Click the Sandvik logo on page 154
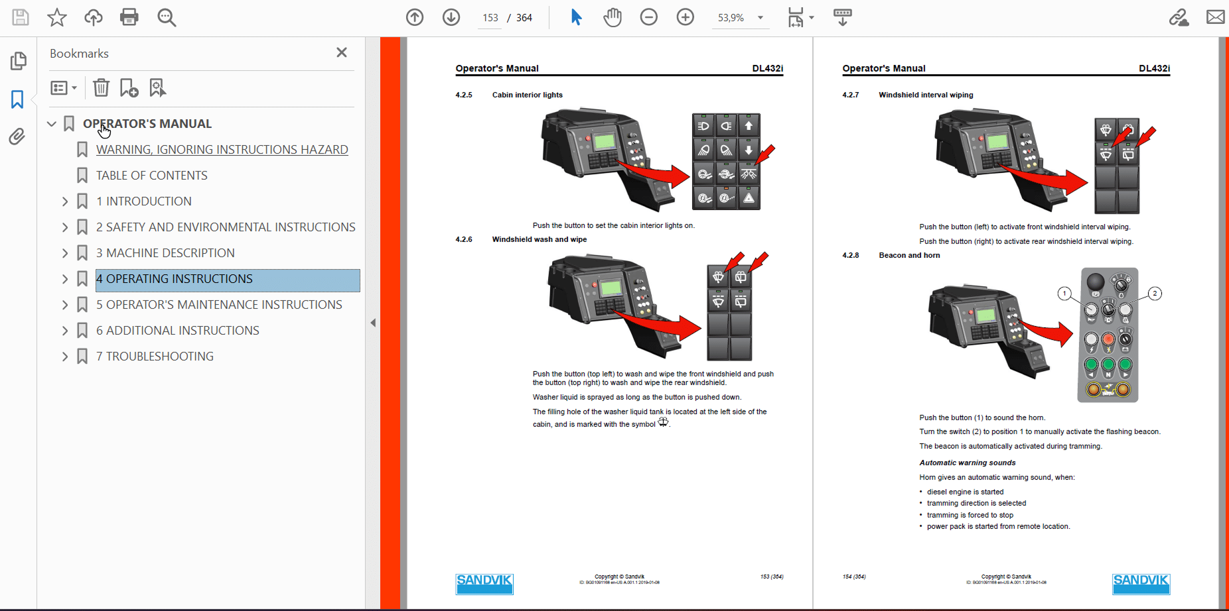1229x611 pixels. [x=1141, y=584]
